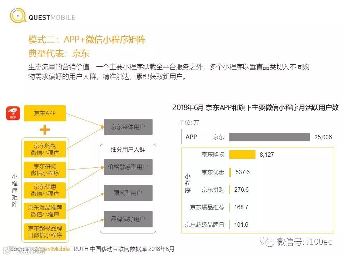Click the red JD app icon
Image resolution: width=343 pixels, height=257 pixels.
(13, 114)
